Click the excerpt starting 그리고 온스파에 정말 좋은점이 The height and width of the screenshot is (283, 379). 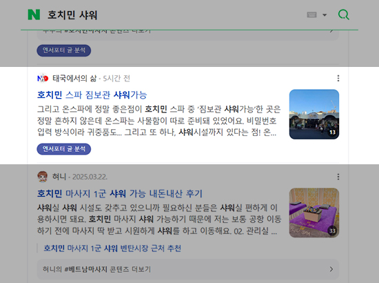click(158, 121)
